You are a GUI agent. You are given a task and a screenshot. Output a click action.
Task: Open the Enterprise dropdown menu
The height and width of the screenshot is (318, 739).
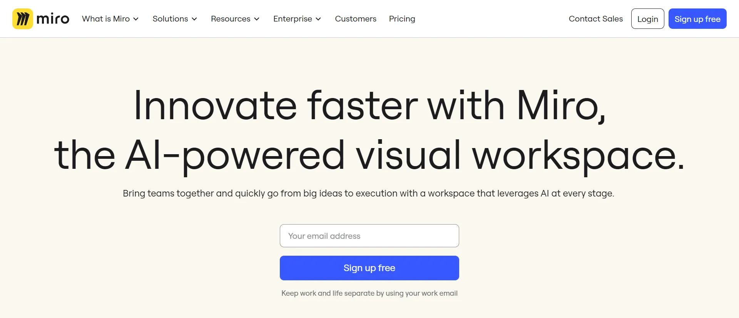[x=297, y=19]
